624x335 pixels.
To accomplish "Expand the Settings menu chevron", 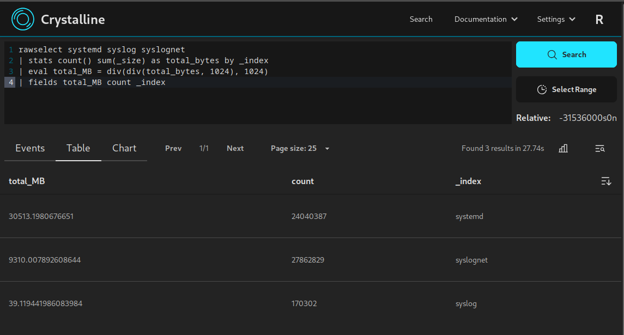I will pos(572,19).
